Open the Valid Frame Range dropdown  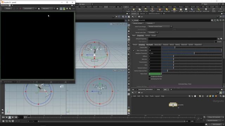click(160, 27)
